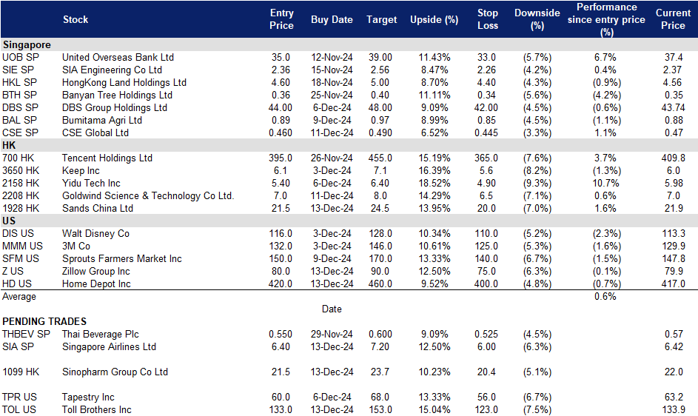Screen dimensions: 698x416
Task: Click Tapestry's current price '63.2'
Action: pyautogui.click(x=674, y=397)
